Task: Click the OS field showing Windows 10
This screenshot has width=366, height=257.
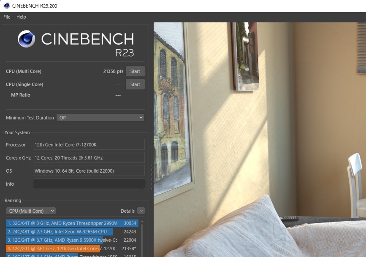Action: coord(89,171)
